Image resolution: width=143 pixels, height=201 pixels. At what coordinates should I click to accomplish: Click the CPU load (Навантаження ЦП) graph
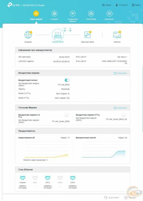46,149
